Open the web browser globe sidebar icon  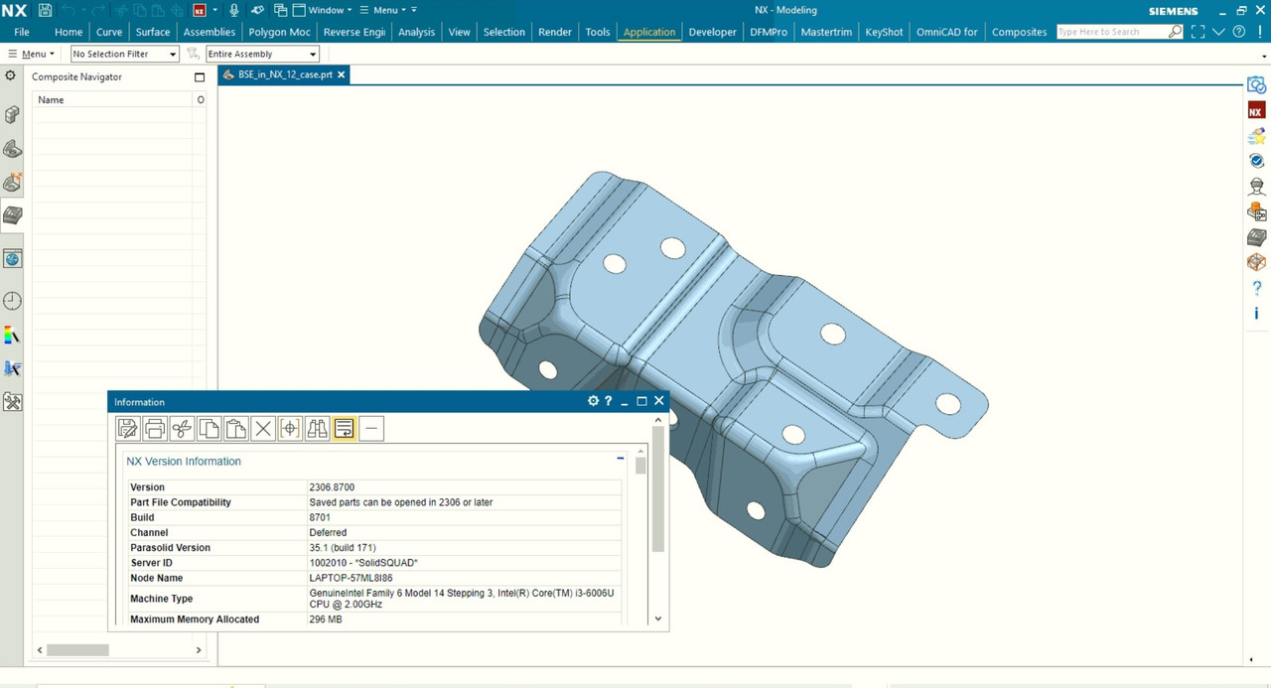[x=13, y=259]
